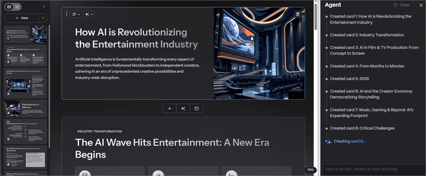Open the New card dropdown arrow

click(x=43, y=18)
